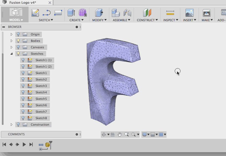
Task: Select Sketch8 in the browser tree
Action: 41,118
